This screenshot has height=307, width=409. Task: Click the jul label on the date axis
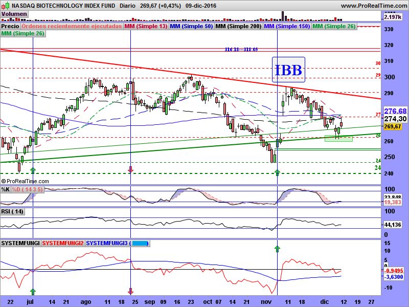pos(30,302)
